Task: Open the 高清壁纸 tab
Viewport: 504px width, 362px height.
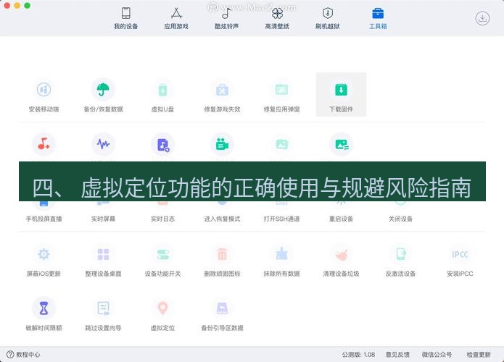Action: click(277, 18)
